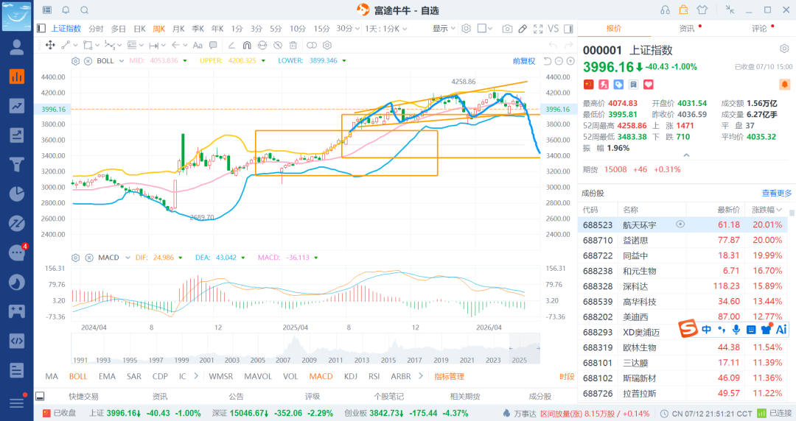Viewport: 796px width, 421px height.
Task: Collapse quote details with up chevron
Action: 686,155
